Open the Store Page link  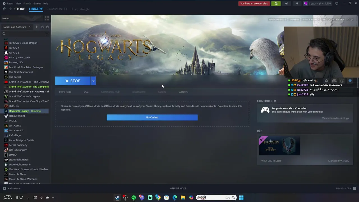coord(65,92)
